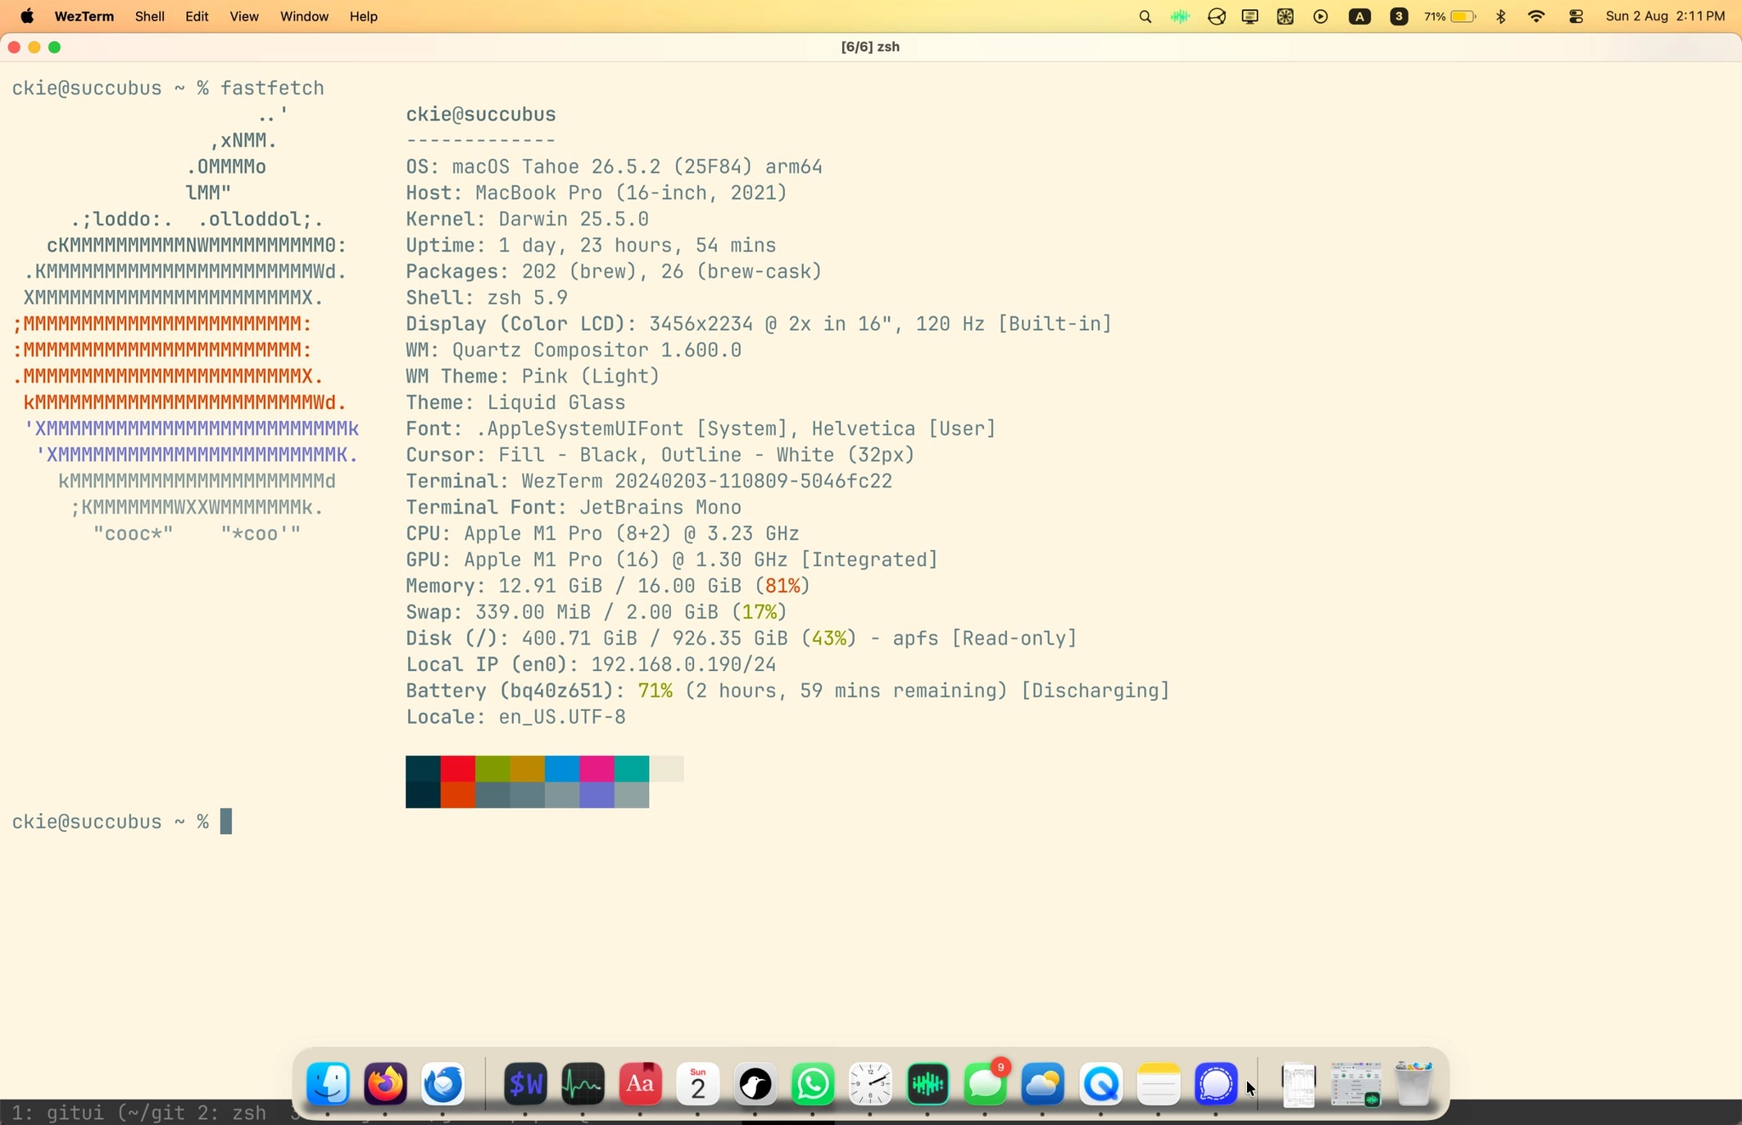Click the green waveform menu bar icon

[1180, 16]
